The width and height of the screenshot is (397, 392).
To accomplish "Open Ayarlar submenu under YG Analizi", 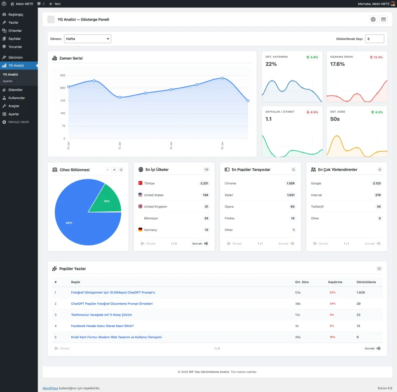I will point(8,81).
